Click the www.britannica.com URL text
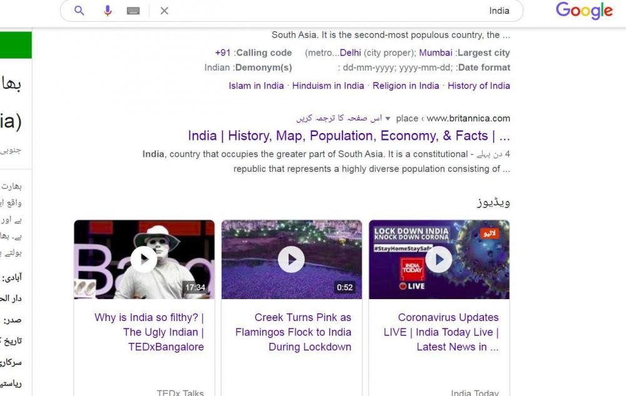 pos(468,118)
